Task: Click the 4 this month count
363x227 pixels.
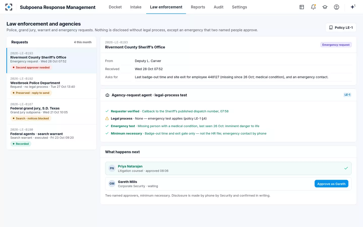Action: (83, 42)
